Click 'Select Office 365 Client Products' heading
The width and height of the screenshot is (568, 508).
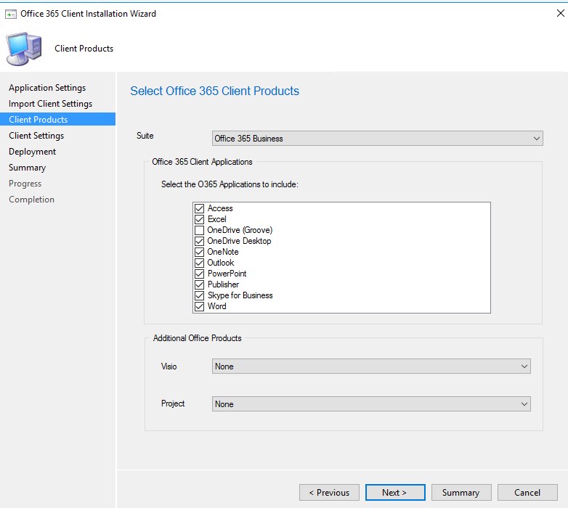point(214,91)
